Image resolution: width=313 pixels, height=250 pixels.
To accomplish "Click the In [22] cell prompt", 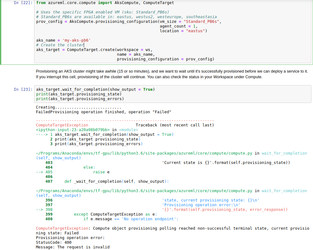I will click(23, 3).
